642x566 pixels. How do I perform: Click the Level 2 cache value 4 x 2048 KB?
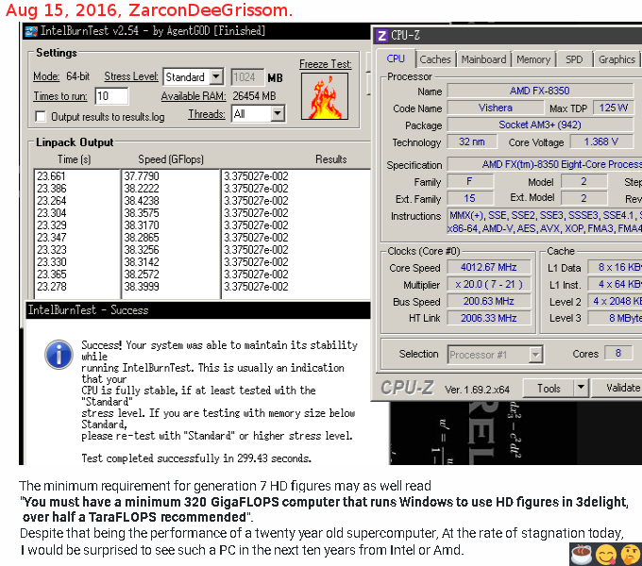615,302
